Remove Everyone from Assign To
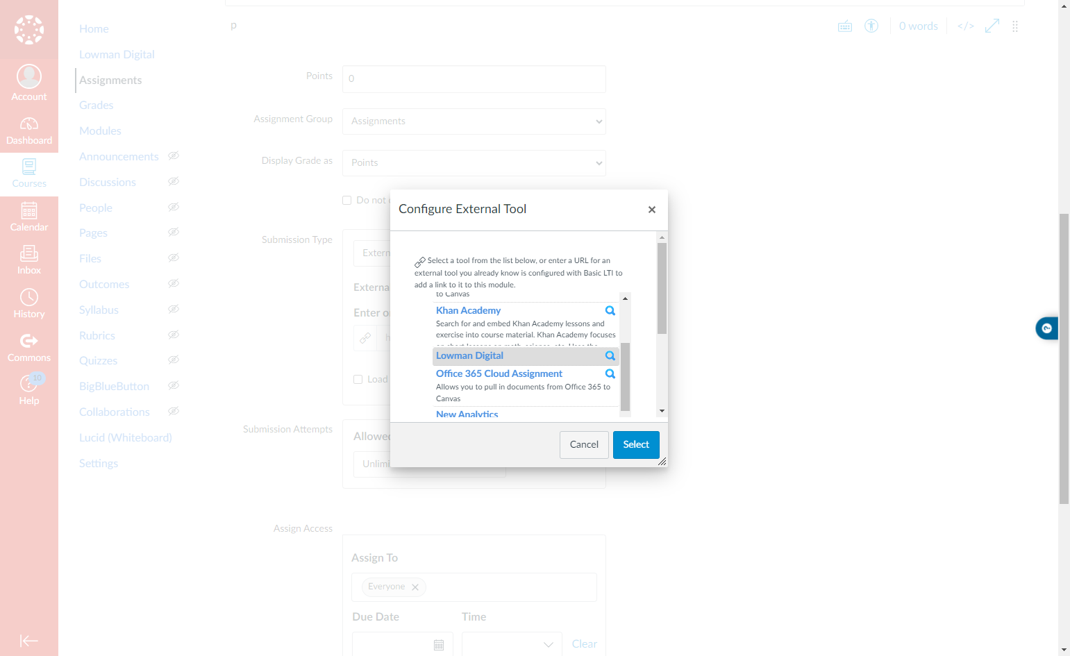The height and width of the screenshot is (656, 1070). click(x=415, y=587)
